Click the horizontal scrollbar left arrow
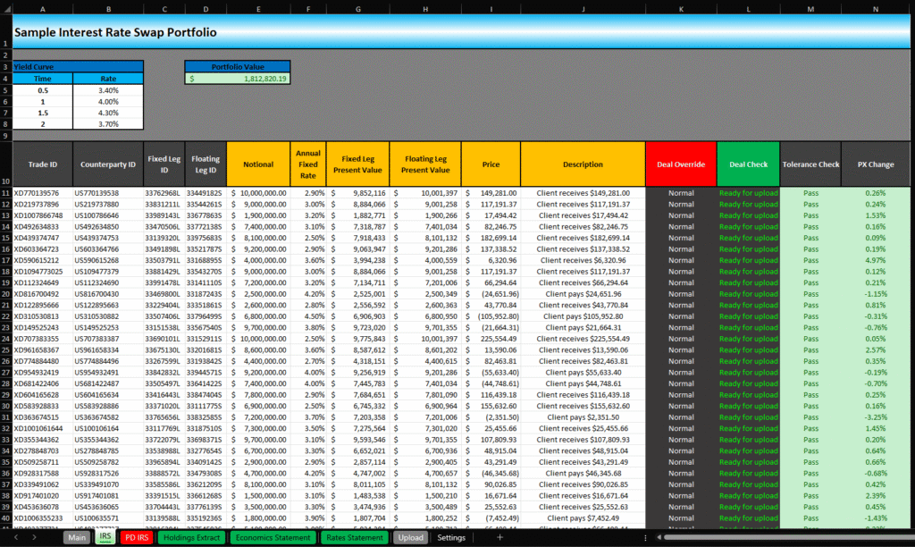Viewport: 915px width, 547px height. pos(659,538)
